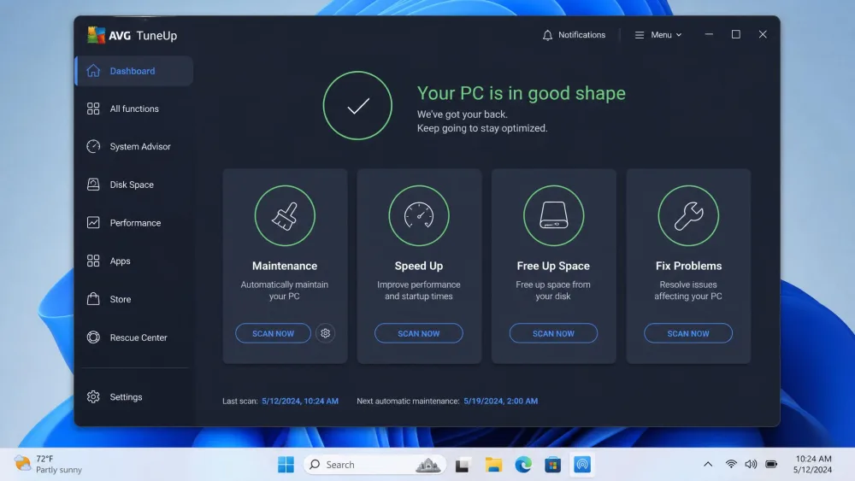Click the AVG TuneUp logo
Viewport: 855px width, 481px height.
(x=133, y=35)
